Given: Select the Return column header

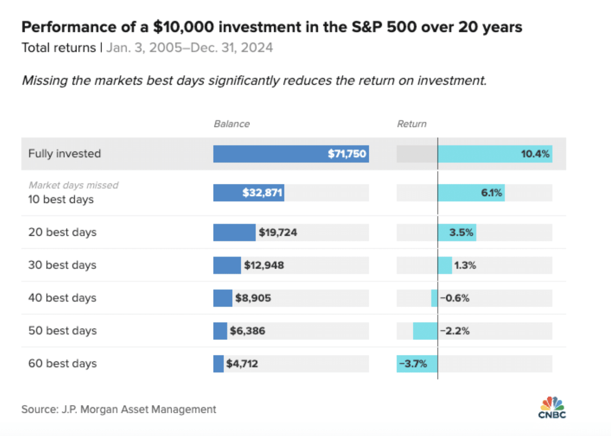Looking at the screenshot, I should pyautogui.click(x=412, y=124).
